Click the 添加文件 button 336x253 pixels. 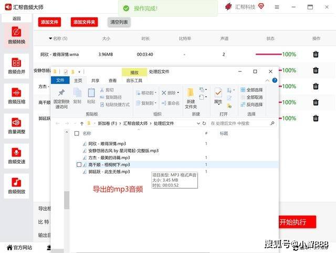(x=49, y=22)
